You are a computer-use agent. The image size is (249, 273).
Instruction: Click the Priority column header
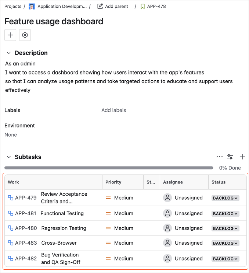coord(113,182)
